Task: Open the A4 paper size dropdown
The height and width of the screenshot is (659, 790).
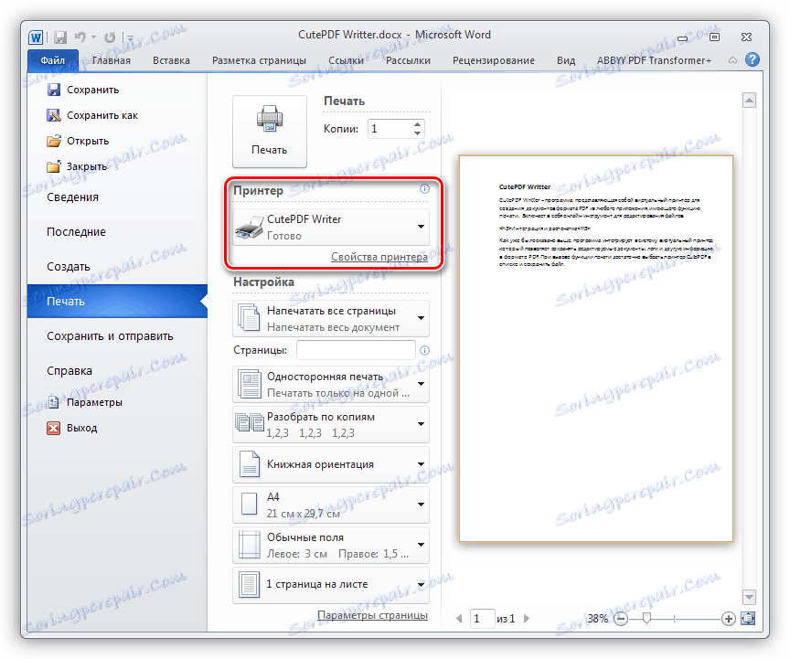Action: 330,505
